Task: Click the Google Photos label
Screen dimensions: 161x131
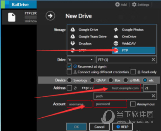Action: click(133, 30)
